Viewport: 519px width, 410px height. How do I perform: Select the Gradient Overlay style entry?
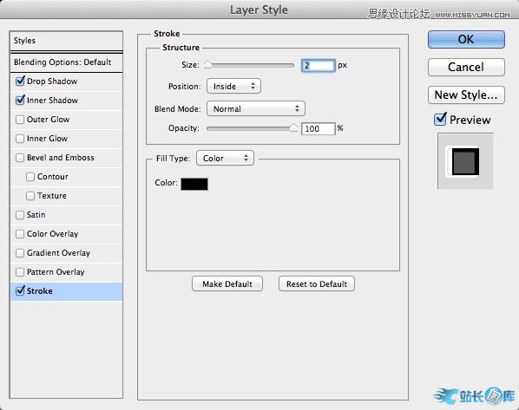[66, 253]
